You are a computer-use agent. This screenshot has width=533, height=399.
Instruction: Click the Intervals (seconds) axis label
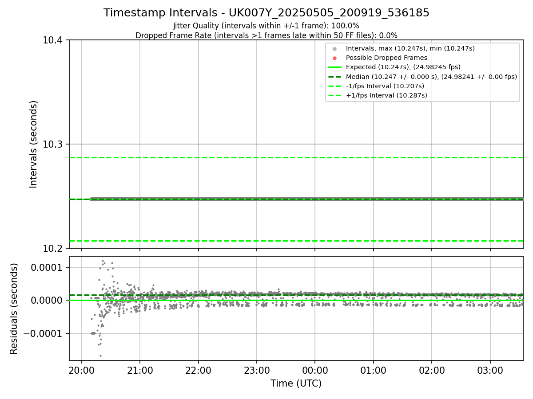(x=34, y=144)
